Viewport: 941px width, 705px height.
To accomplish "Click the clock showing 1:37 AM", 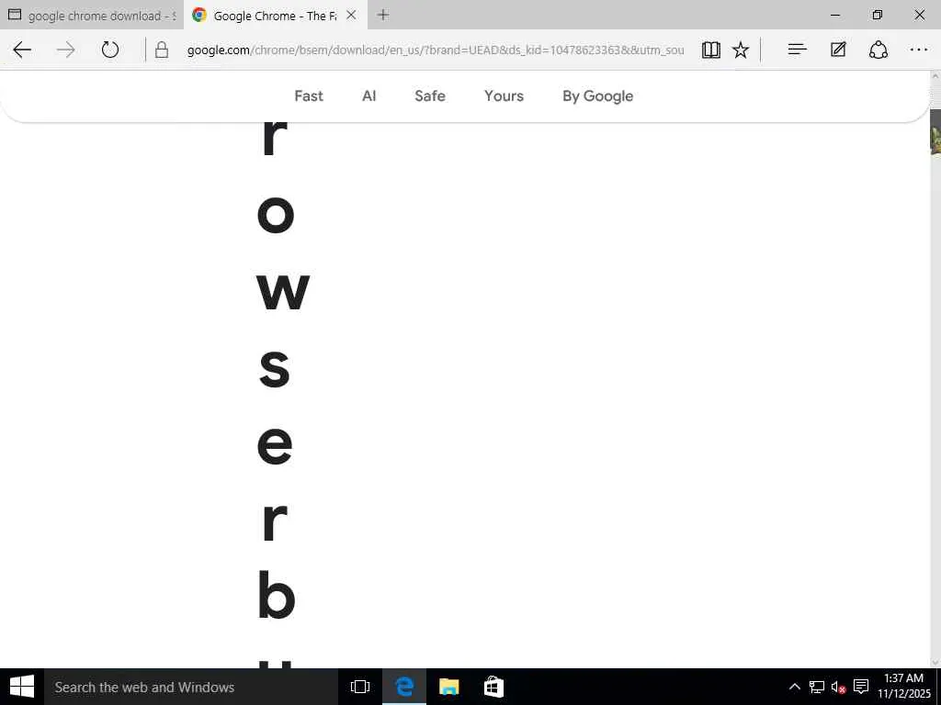I will 904,687.
